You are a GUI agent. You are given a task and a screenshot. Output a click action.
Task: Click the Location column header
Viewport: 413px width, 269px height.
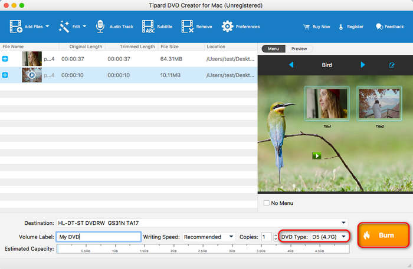click(216, 47)
